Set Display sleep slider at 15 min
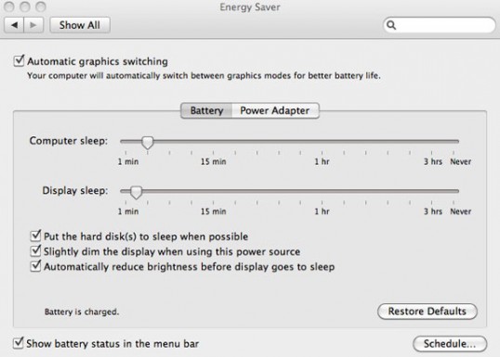Screen dimensions: 500x357 [214, 191]
